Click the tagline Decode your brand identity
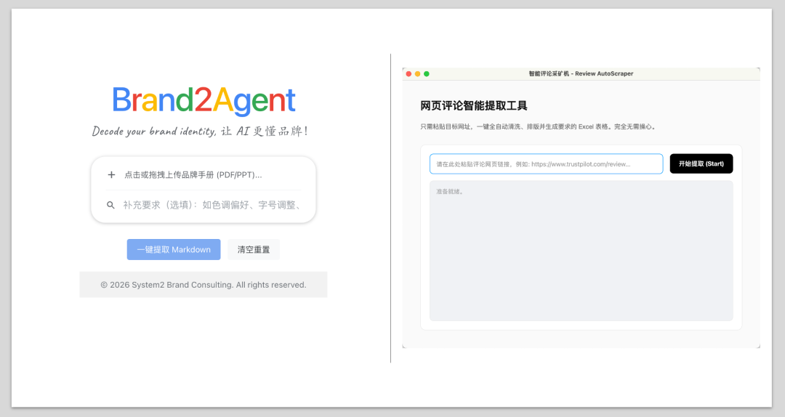This screenshot has width=785, height=417. pyautogui.click(x=200, y=131)
